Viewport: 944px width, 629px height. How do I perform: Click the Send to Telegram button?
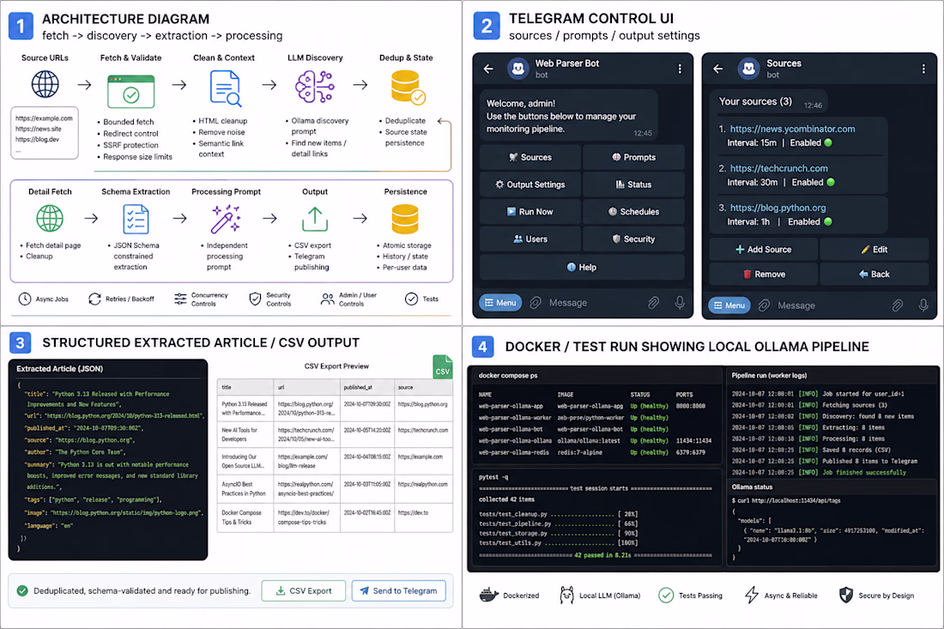click(398, 590)
